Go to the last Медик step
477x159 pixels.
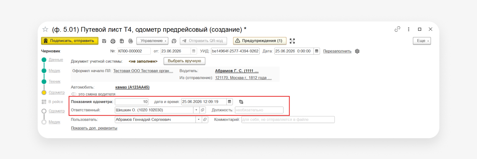pyautogui.click(x=54, y=122)
